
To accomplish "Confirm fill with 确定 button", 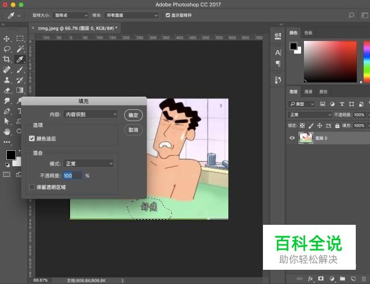I will [133, 115].
